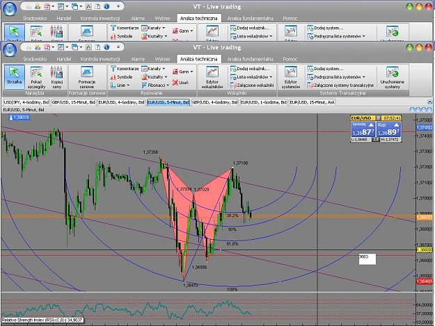Launch the Edytor systemów editor
The image size is (435, 326).
[x=290, y=77]
